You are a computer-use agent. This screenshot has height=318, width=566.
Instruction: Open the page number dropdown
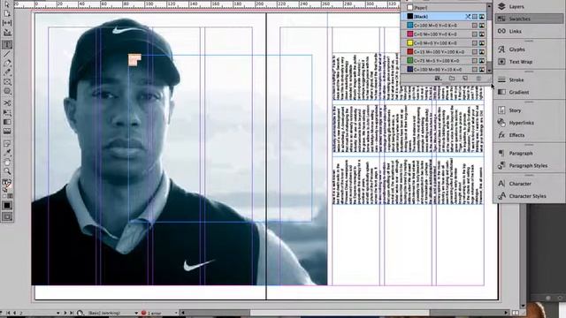click(57, 314)
